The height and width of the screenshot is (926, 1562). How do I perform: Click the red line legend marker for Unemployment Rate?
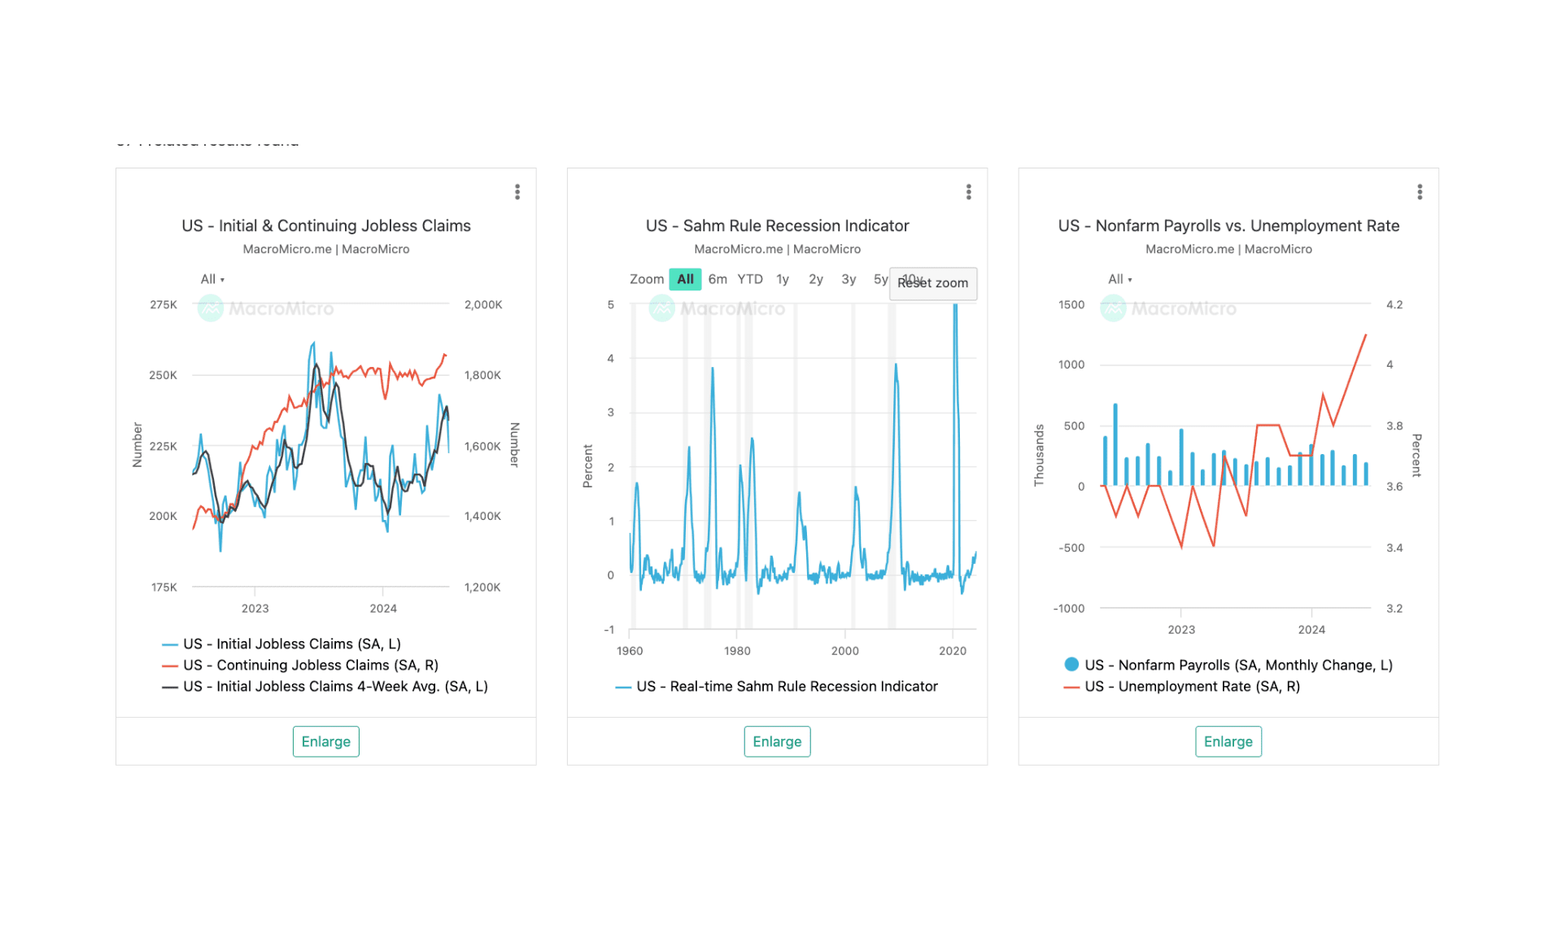click(1071, 687)
